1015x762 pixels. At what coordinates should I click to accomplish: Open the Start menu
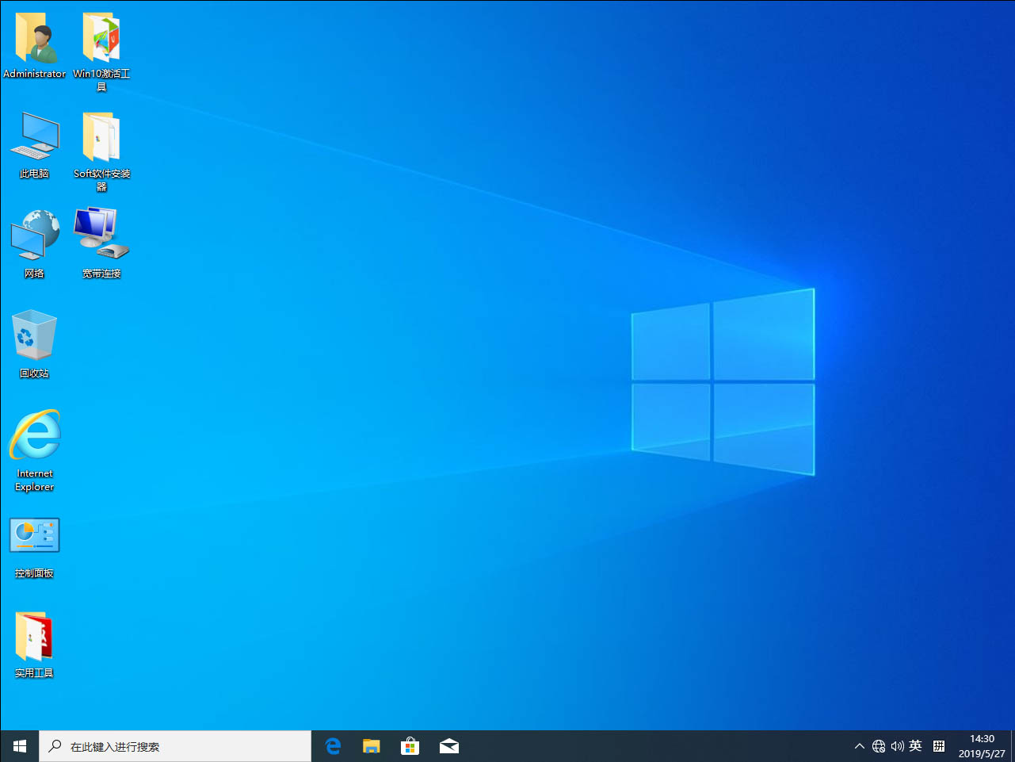[19, 745]
